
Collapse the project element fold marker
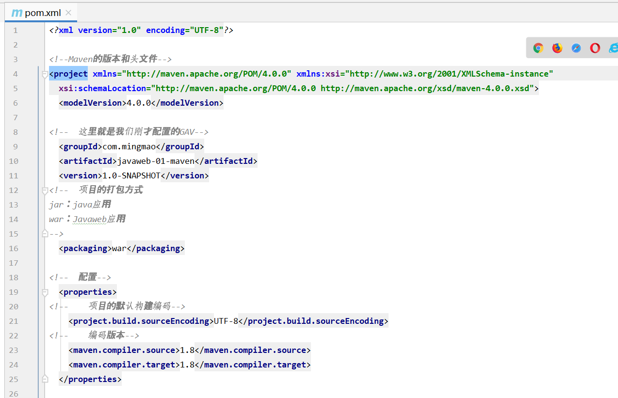pos(45,74)
